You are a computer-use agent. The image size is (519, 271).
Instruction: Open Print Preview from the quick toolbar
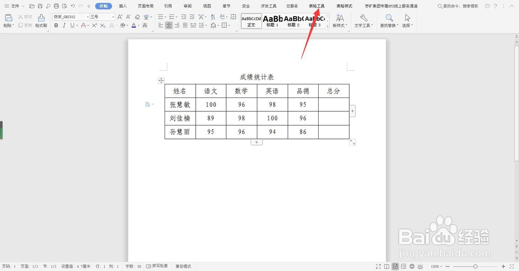64,6
